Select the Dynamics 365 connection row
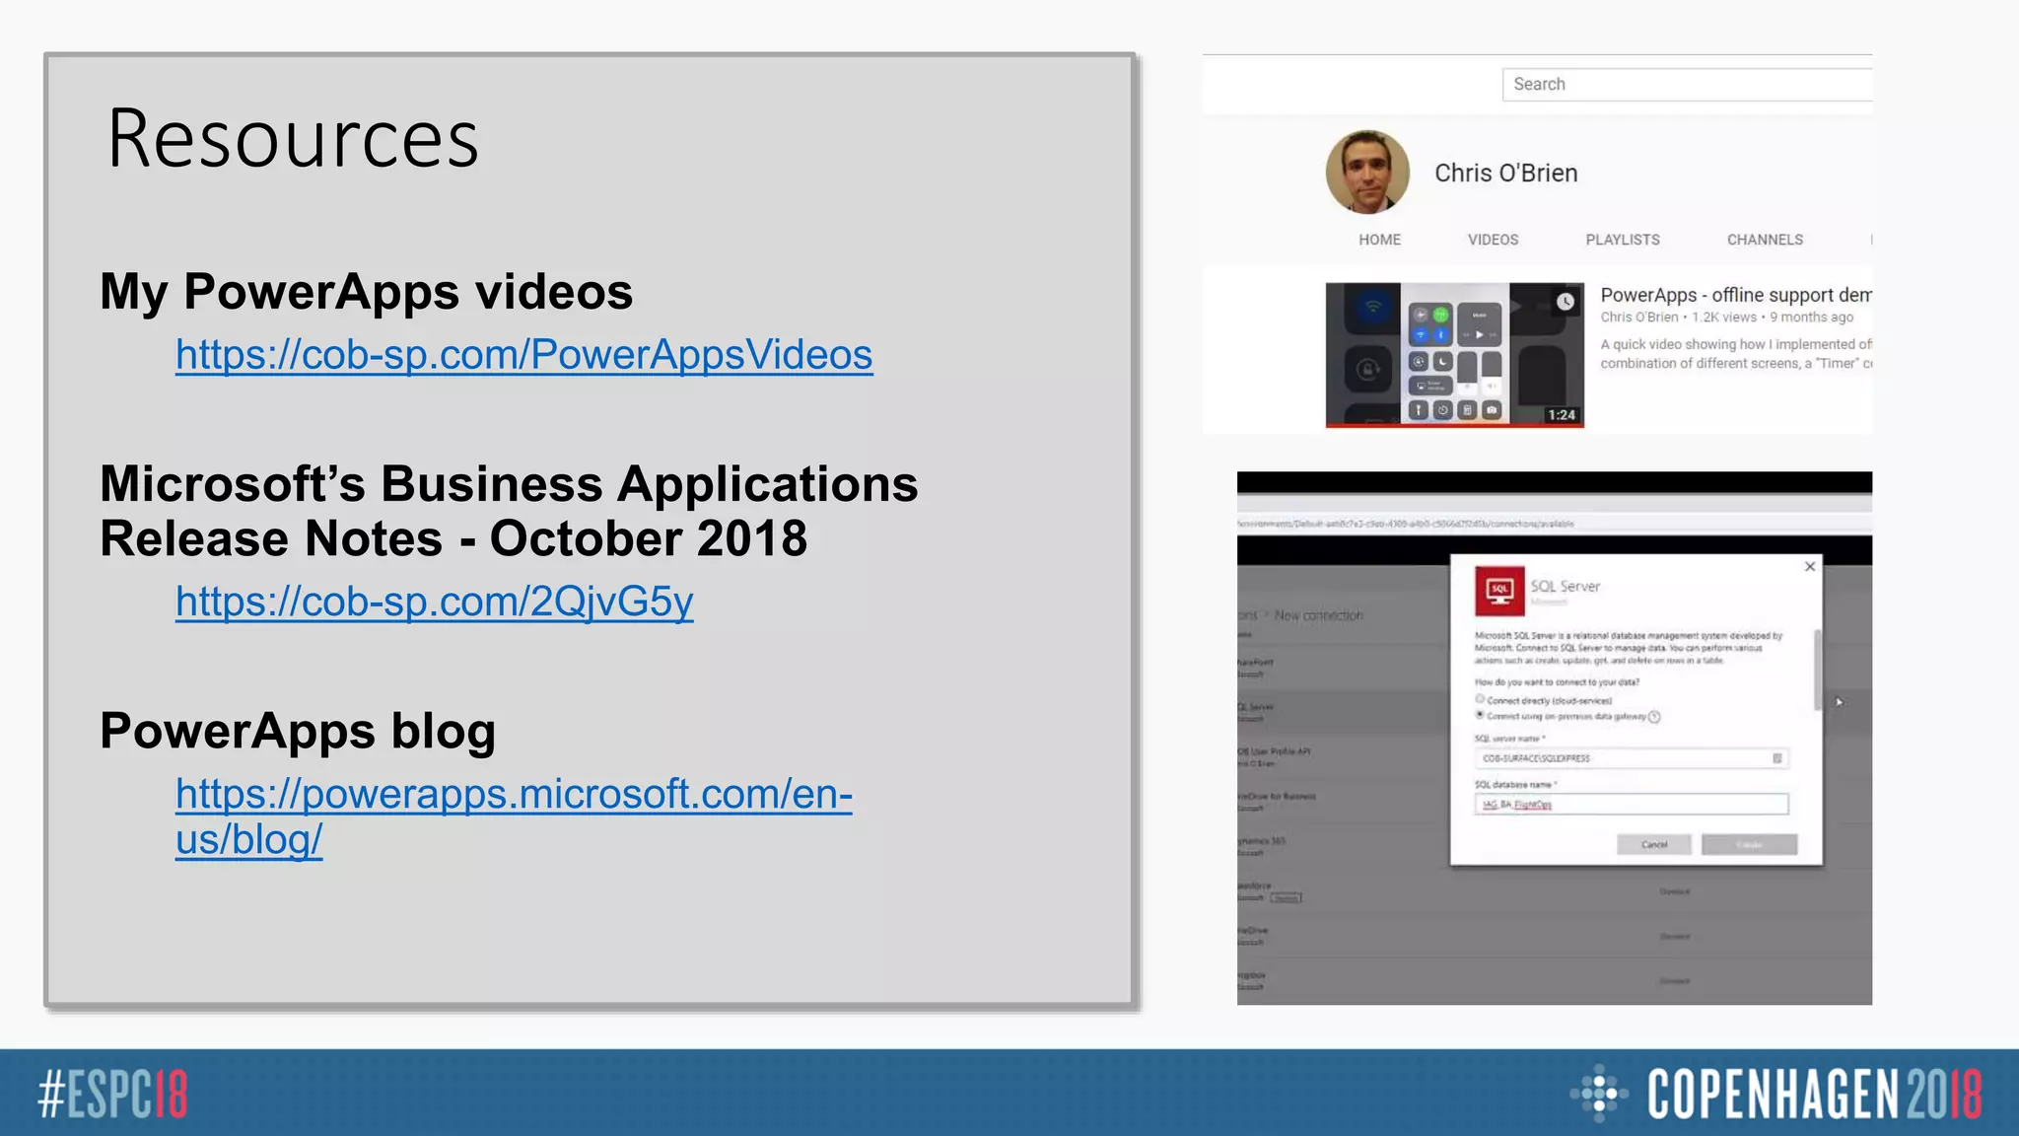 [x=1343, y=846]
